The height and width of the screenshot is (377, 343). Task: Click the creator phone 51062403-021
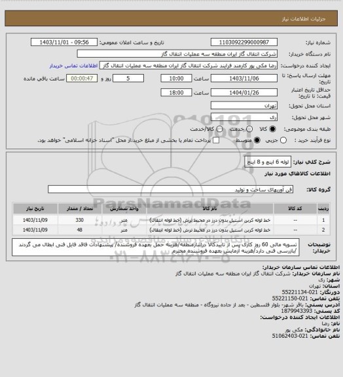pyautogui.click(x=290, y=336)
